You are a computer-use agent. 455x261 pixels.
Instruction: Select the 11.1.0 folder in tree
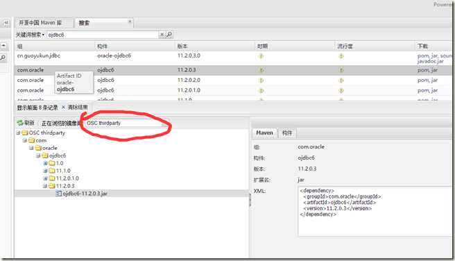63,171
